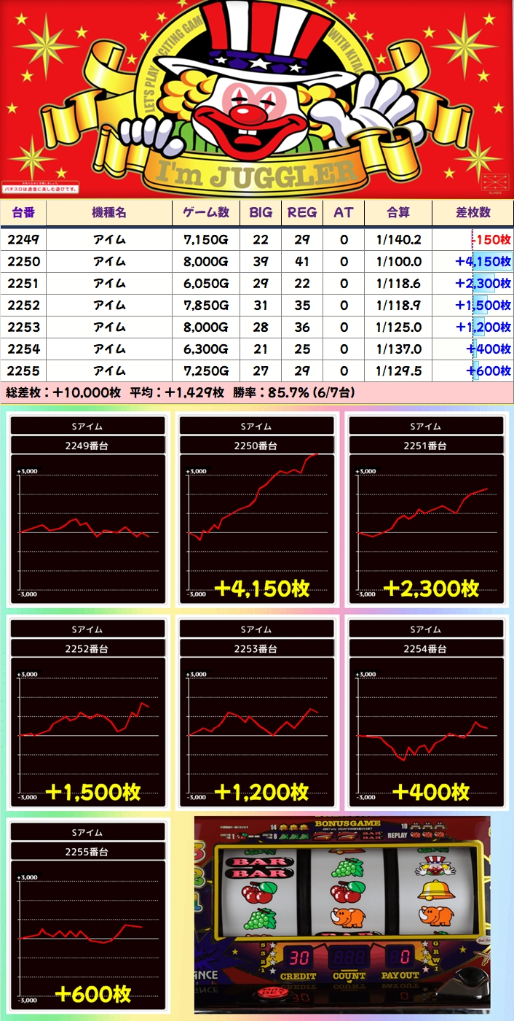Sort by the 台番 column header

(x=23, y=212)
